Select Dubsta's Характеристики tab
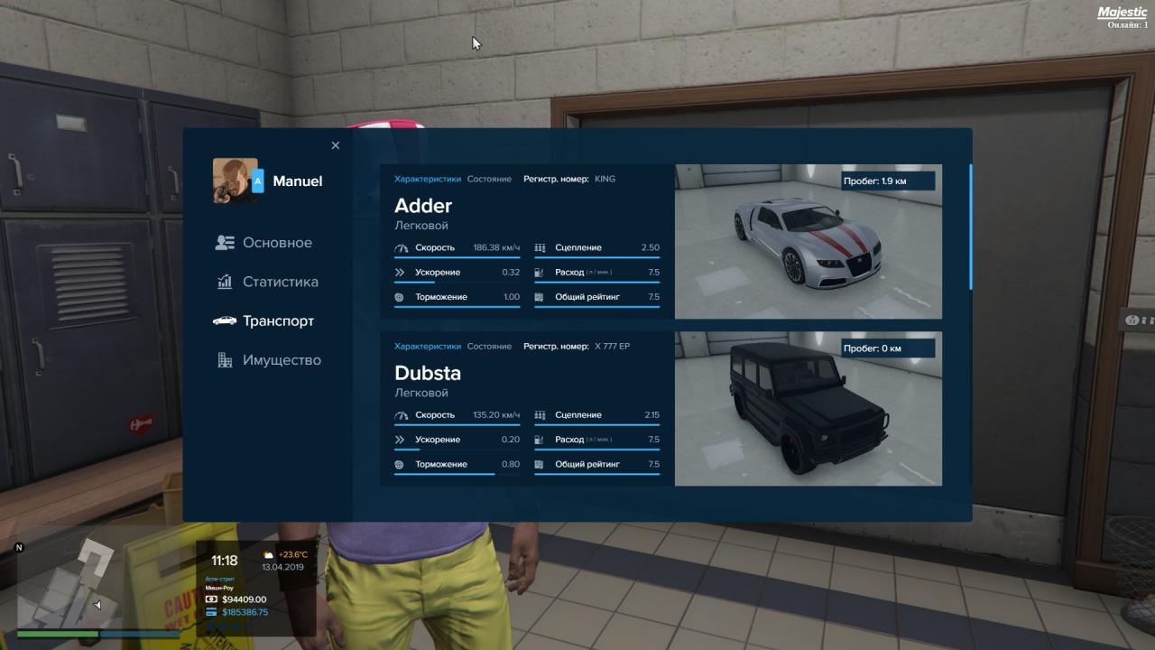The height and width of the screenshot is (650, 1155). (427, 347)
